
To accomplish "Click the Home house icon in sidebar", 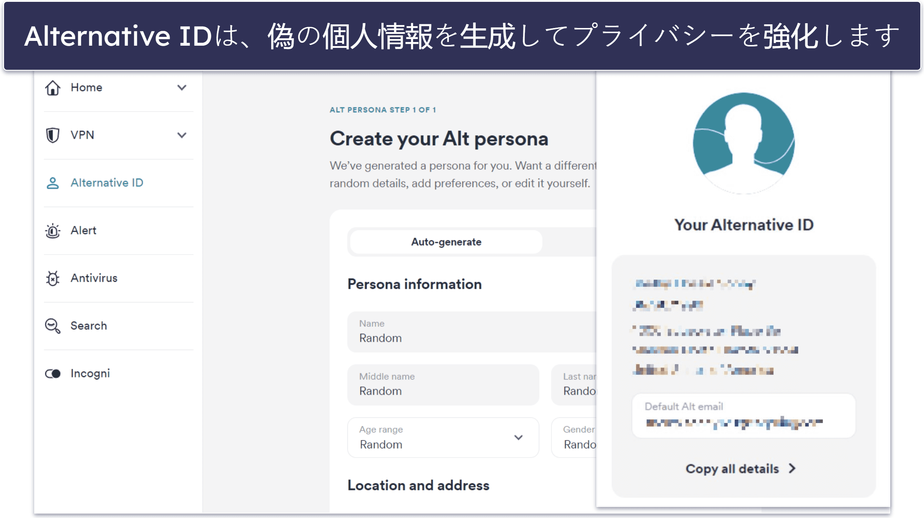I will [53, 88].
